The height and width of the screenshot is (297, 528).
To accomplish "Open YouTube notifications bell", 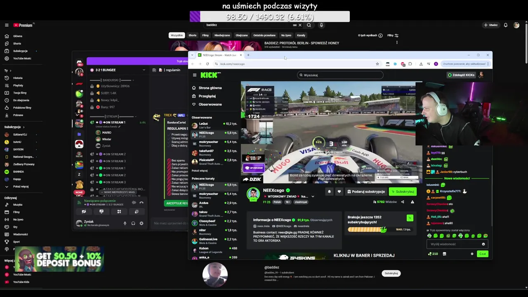I will [505, 25].
